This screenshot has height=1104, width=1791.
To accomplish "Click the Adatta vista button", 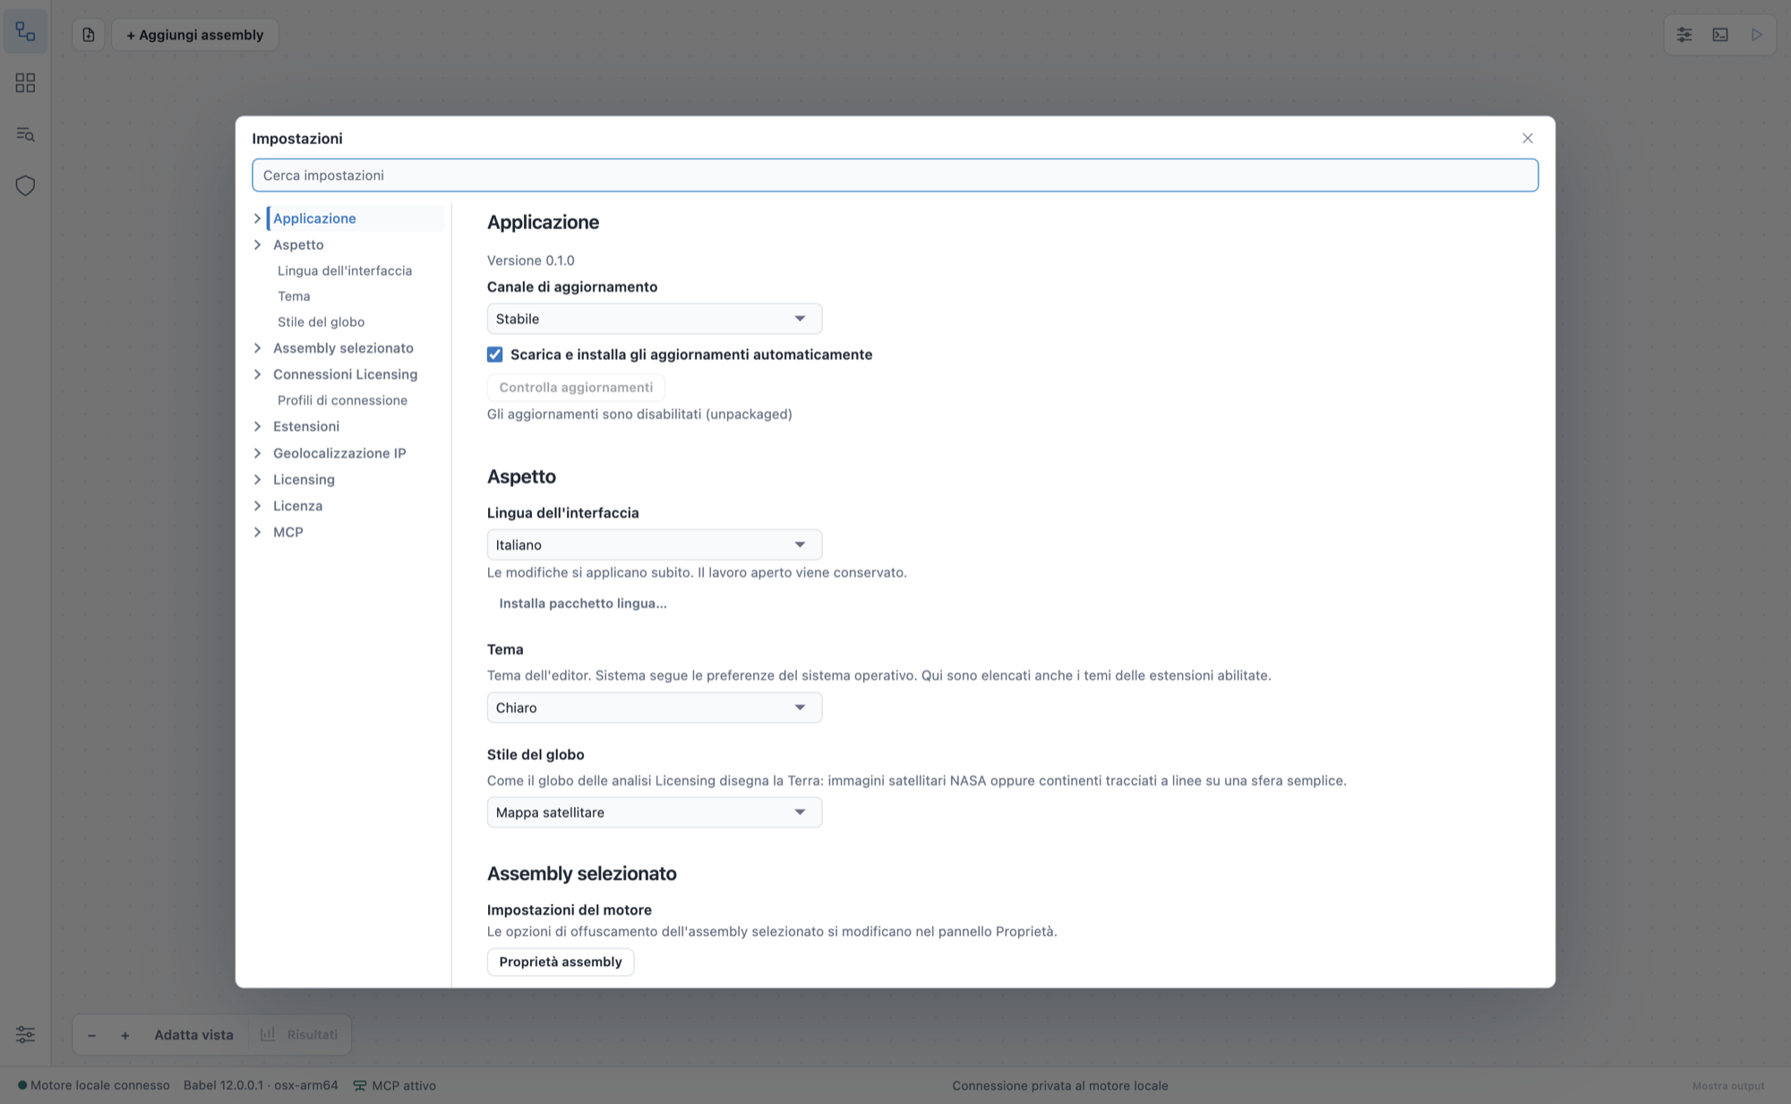I will point(193,1035).
